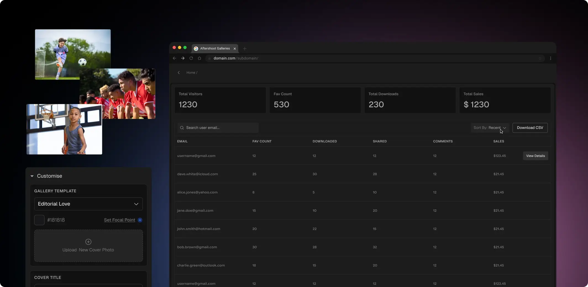Select the Aftershoot Galleries browser tab
588x287 pixels.
click(215, 49)
